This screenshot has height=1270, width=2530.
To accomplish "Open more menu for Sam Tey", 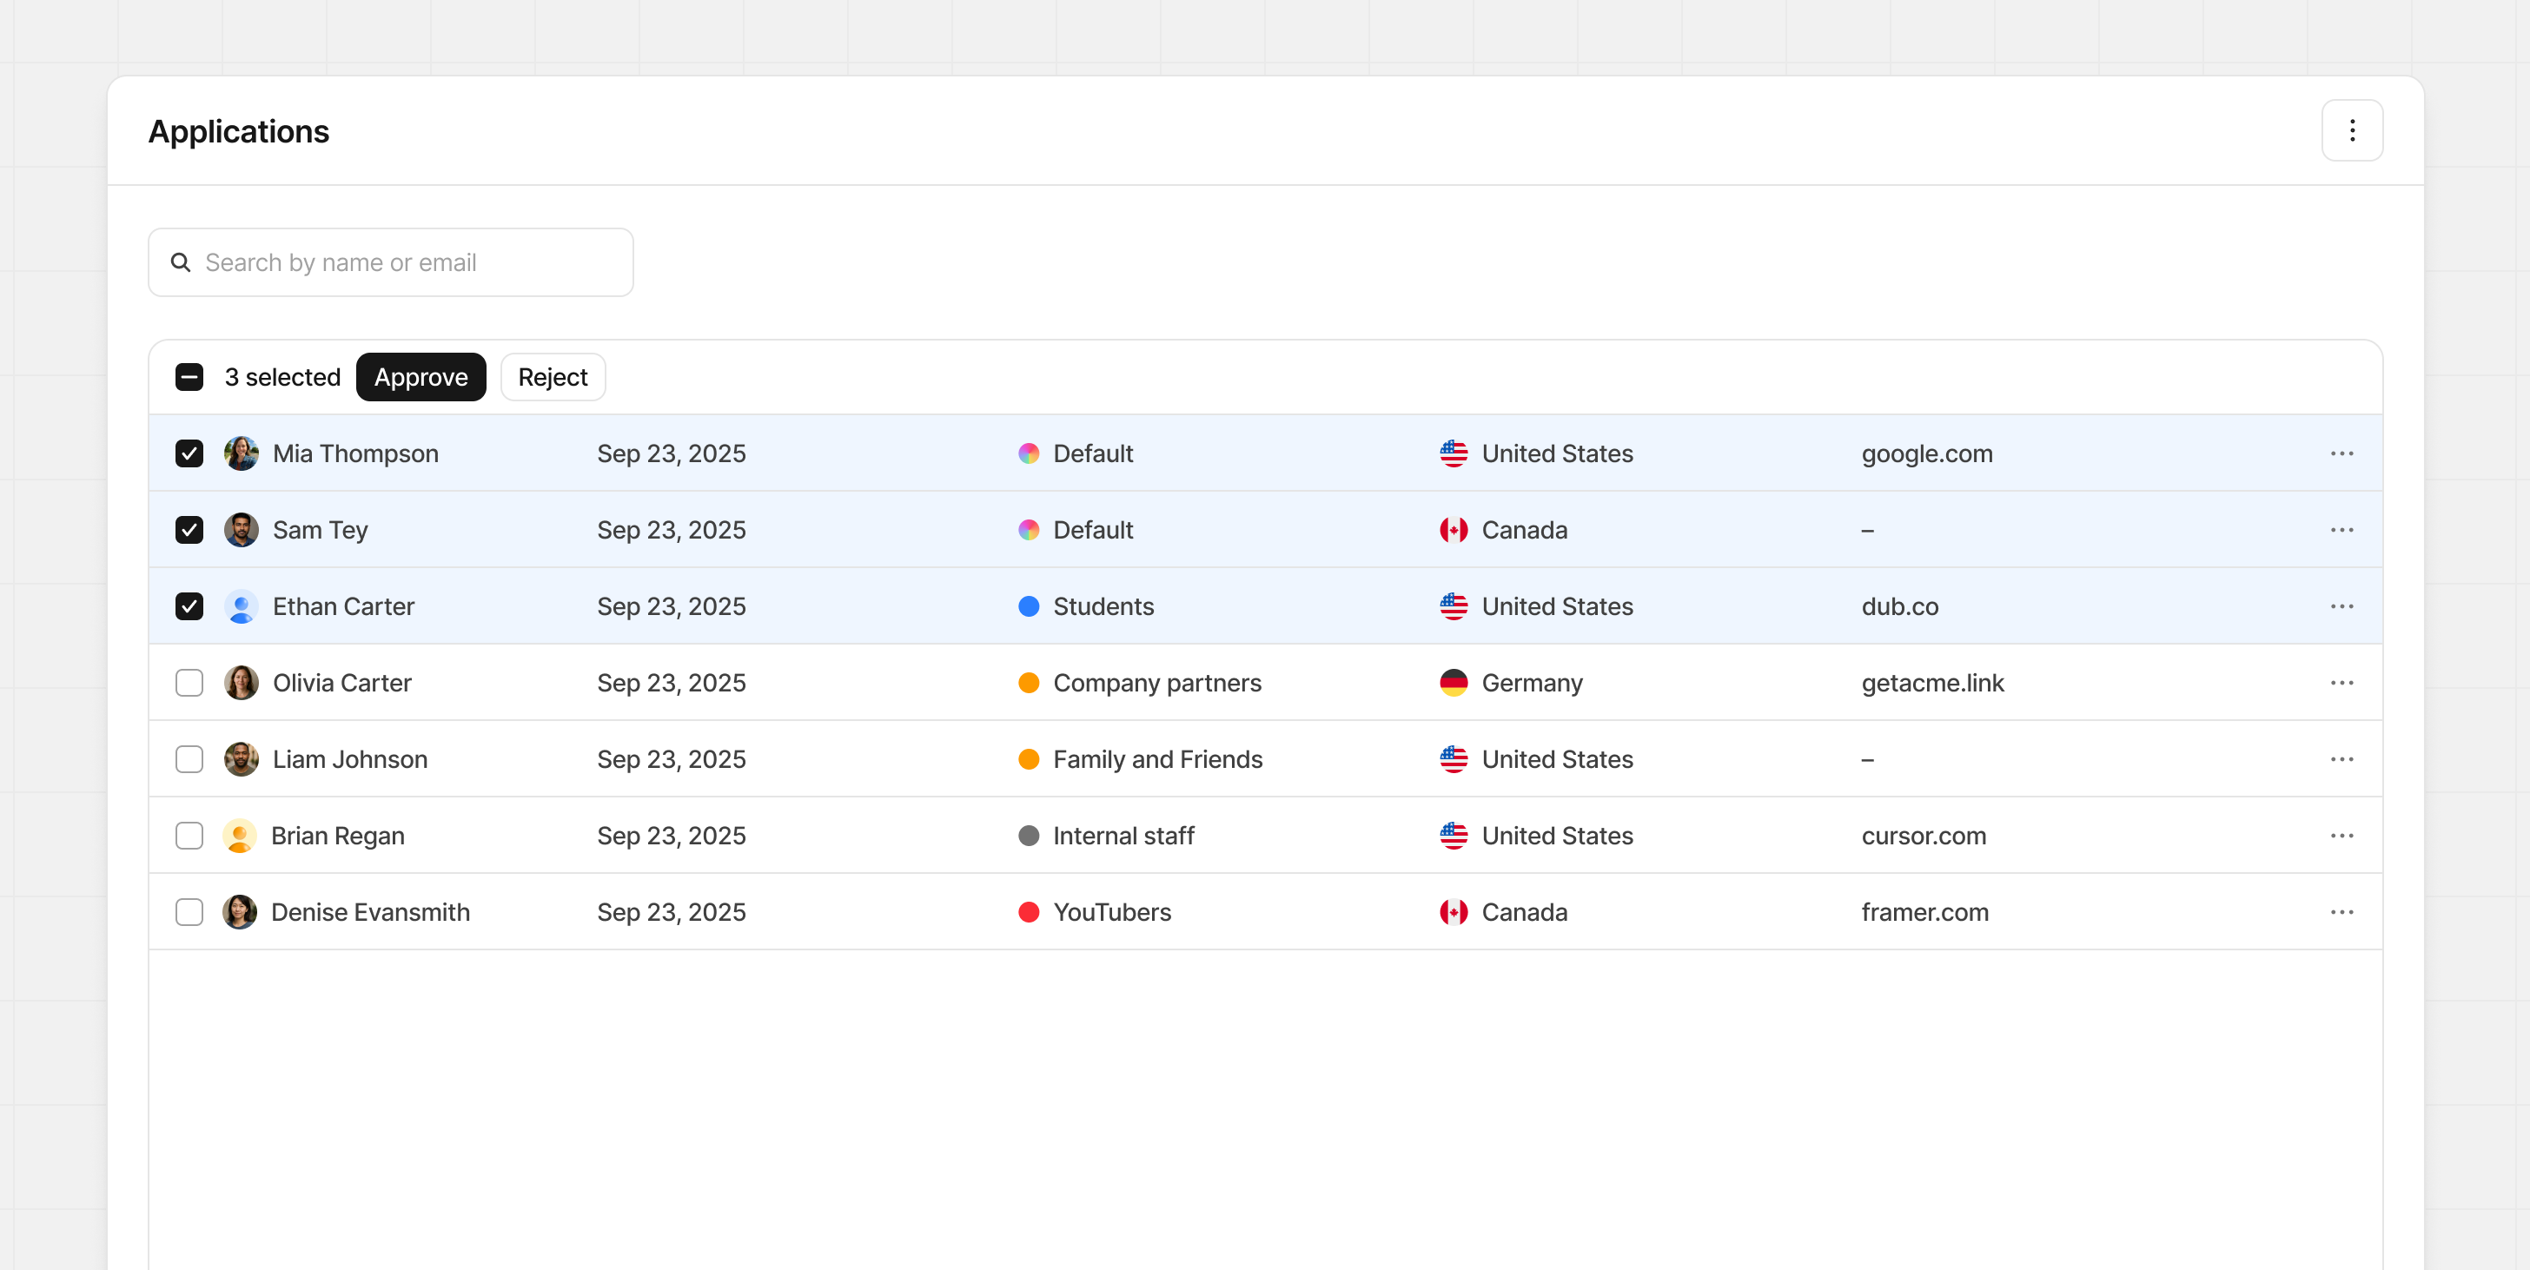I will (2341, 531).
